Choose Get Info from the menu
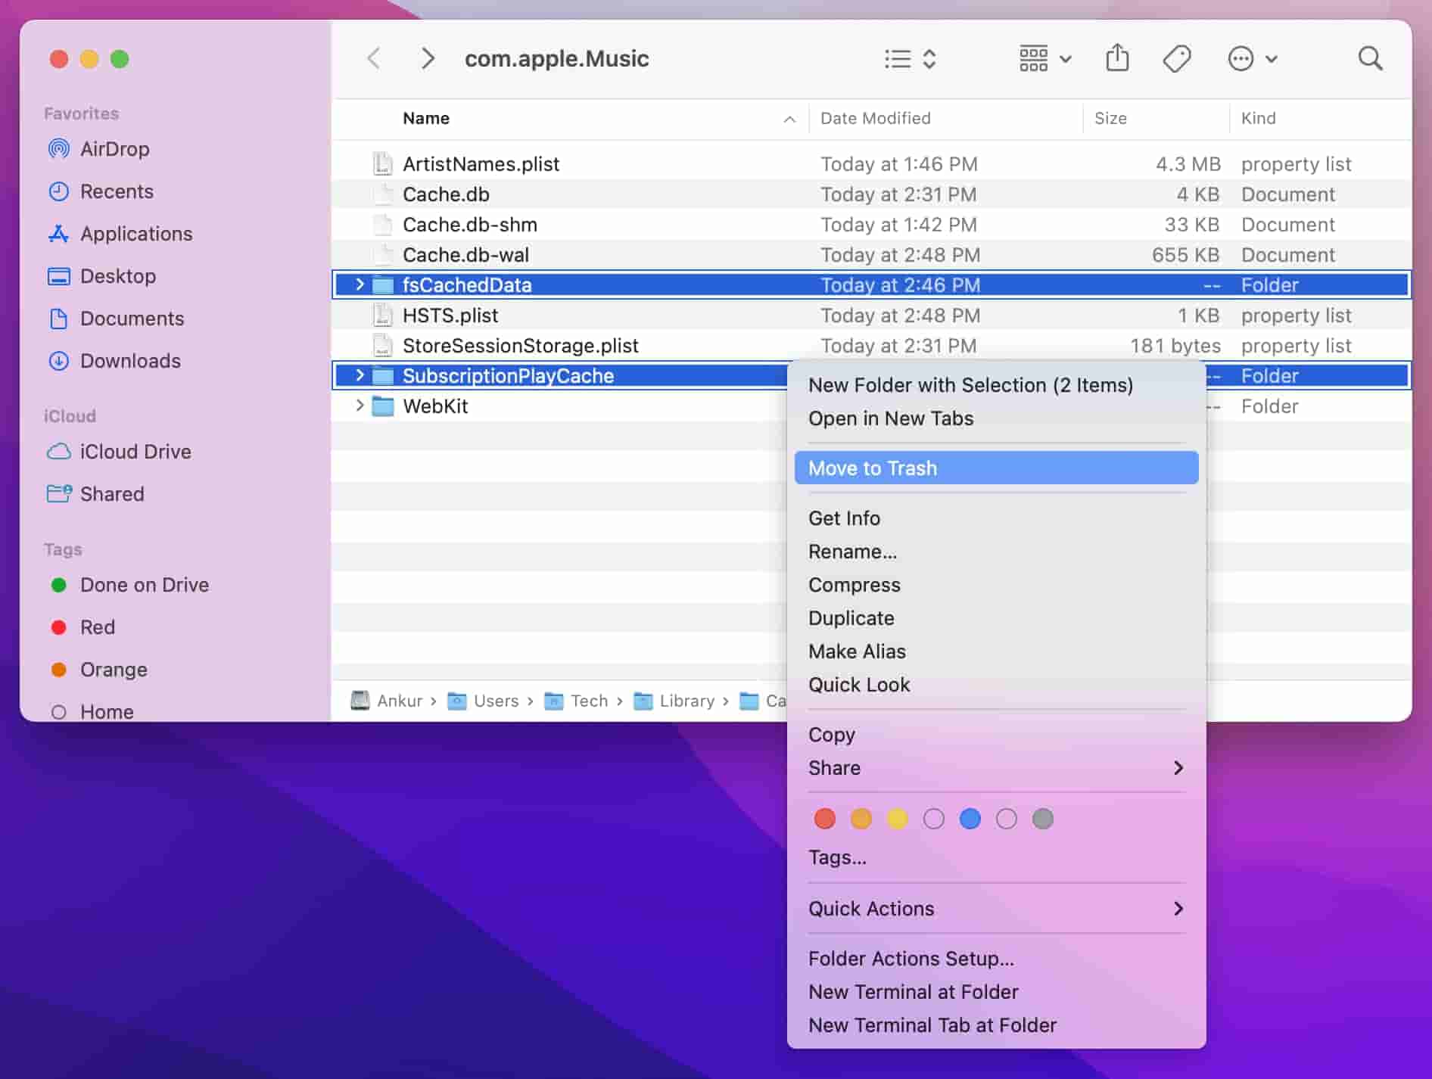 point(996,518)
